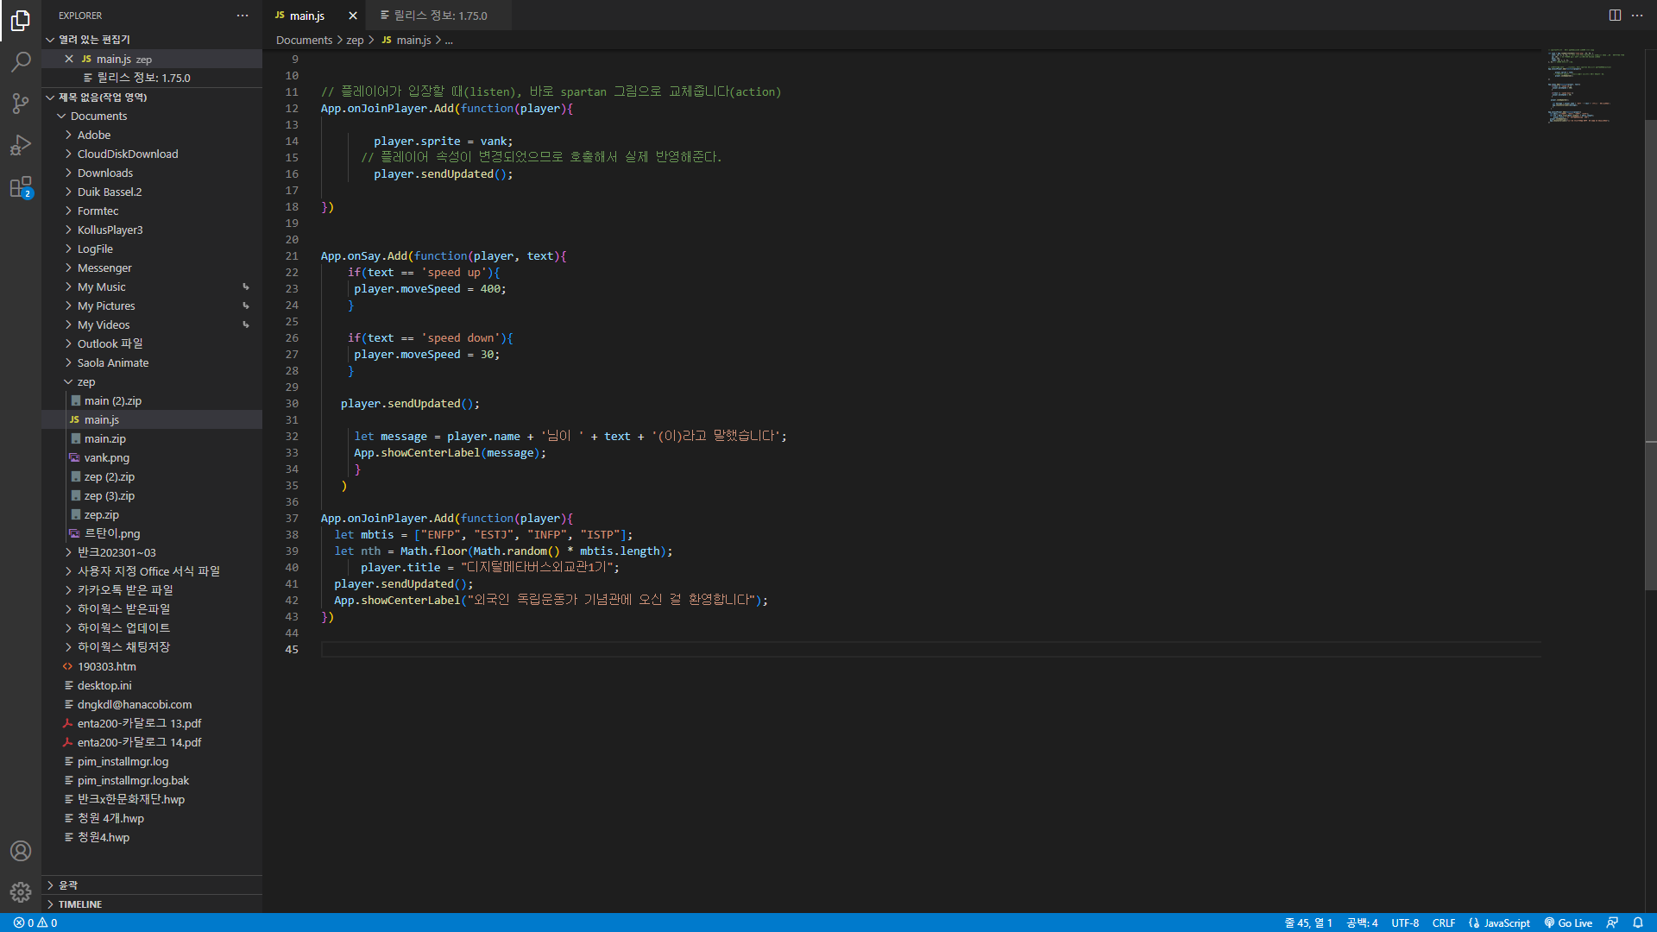Screen dimensions: 1657x932
Task: Open the Search view icon
Action: [21, 62]
